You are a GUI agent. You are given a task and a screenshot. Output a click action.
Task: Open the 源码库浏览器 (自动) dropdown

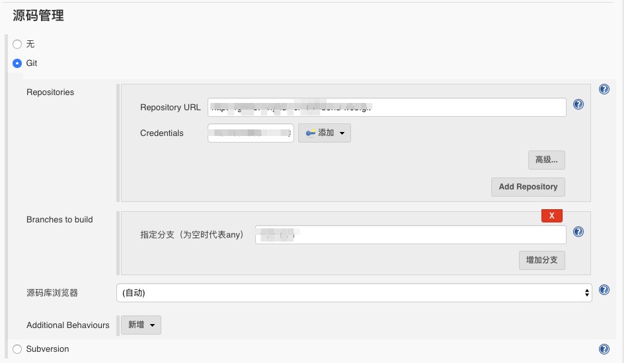point(354,293)
